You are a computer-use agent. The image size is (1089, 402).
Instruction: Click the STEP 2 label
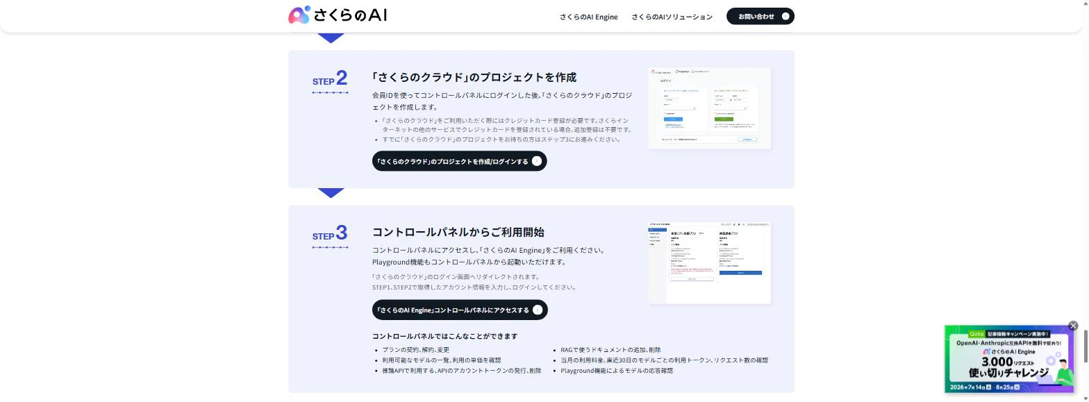click(x=330, y=79)
